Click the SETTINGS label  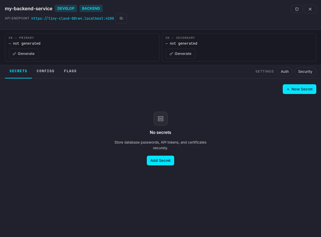265,71
